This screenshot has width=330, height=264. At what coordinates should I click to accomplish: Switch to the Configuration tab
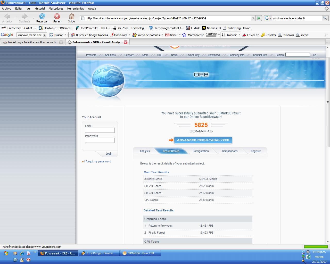click(x=201, y=151)
